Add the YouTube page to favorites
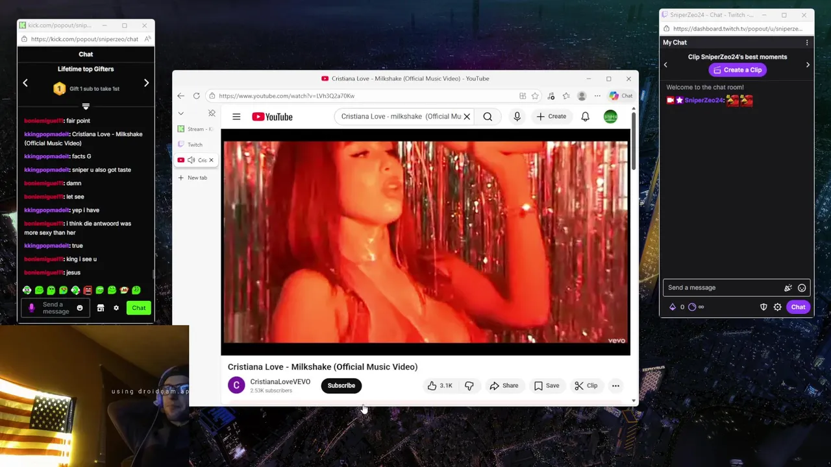Viewport: 831px width, 467px height. [535, 96]
